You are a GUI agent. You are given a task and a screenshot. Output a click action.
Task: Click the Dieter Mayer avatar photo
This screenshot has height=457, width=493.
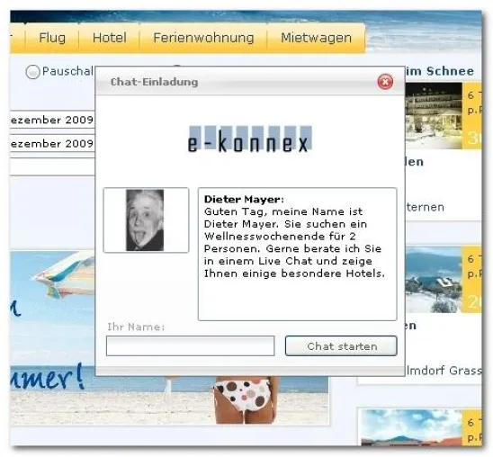click(x=145, y=220)
